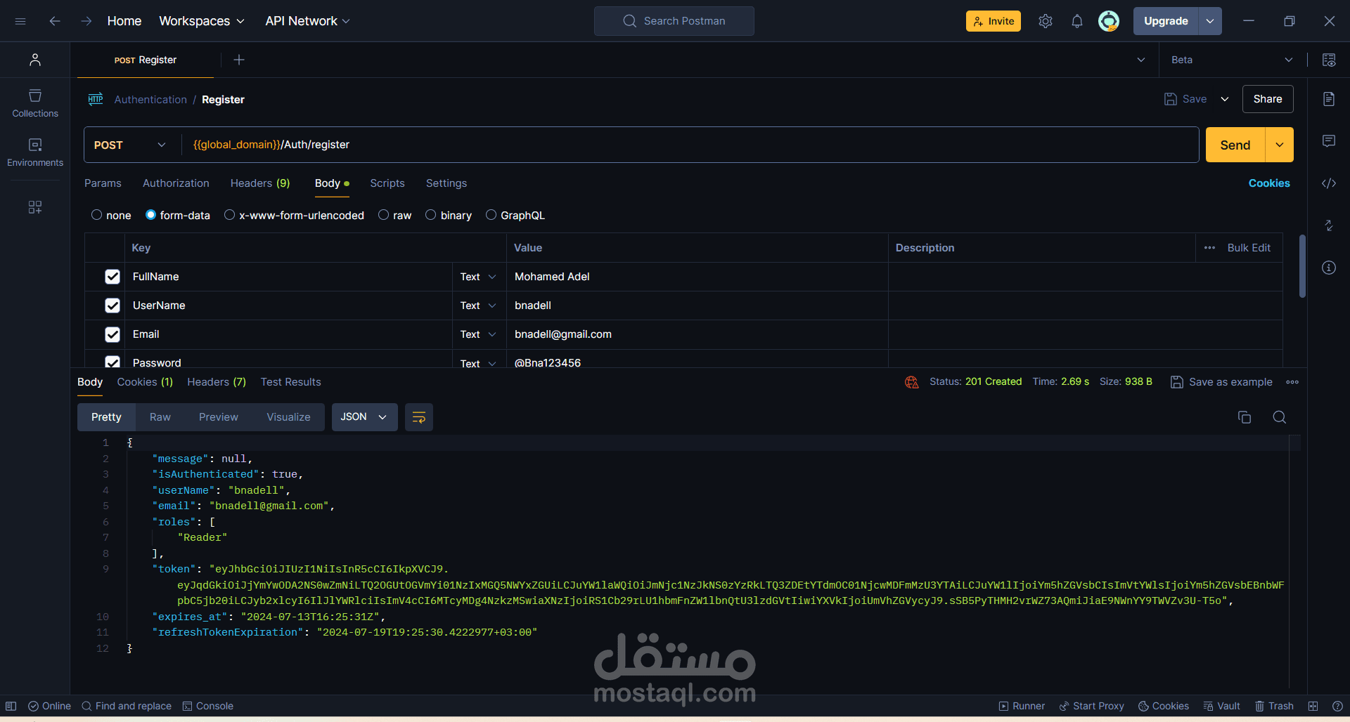Open the comments pane icon
The image size is (1350, 722).
(1328, 141)
